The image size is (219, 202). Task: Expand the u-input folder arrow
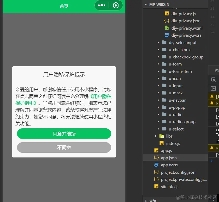[158, 86]
